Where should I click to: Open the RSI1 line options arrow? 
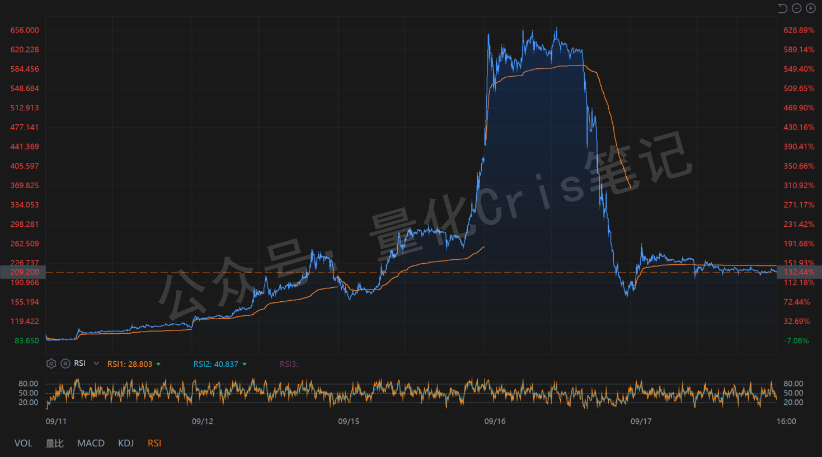[158, 364]
